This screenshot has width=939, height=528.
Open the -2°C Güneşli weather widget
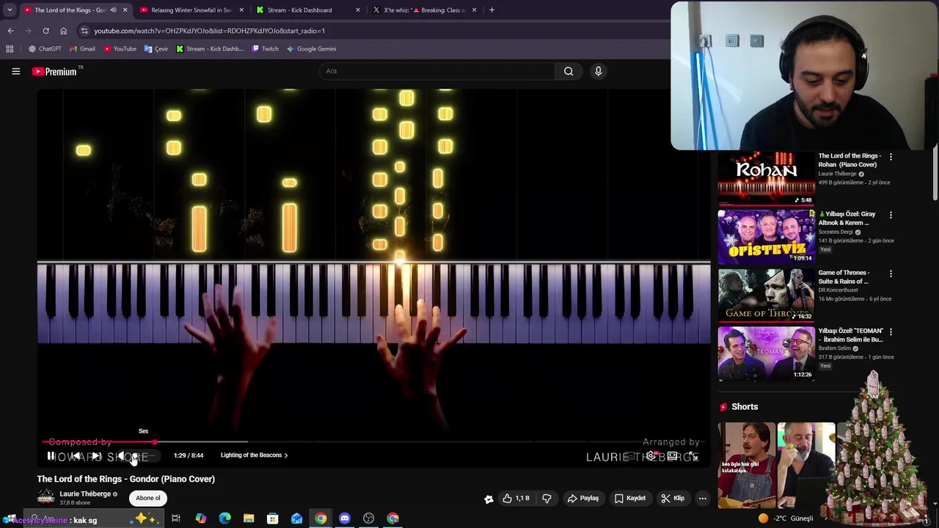click(786, 518)
